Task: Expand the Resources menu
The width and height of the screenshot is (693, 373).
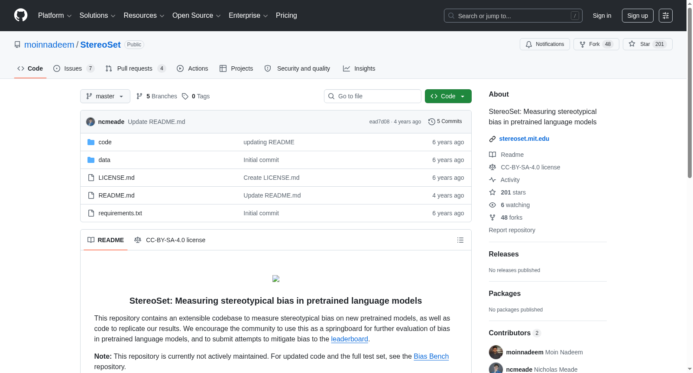Action: click(144, 16)
